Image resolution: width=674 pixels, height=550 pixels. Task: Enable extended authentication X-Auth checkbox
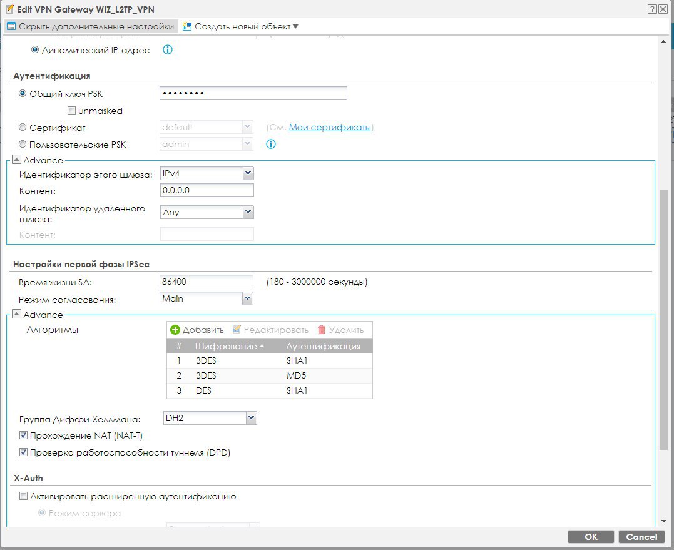[24, 496]
